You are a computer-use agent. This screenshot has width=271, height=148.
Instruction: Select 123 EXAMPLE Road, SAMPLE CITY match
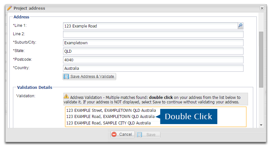point(109,123)
